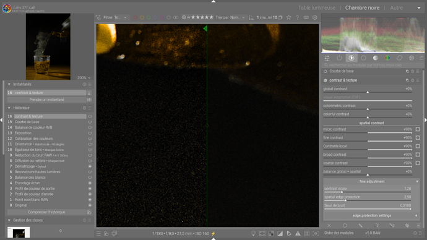The width and height of the screenshot is (427, 240).
Task: Open the zoom 200% dropdown on navigation preview
Action: 84,78
